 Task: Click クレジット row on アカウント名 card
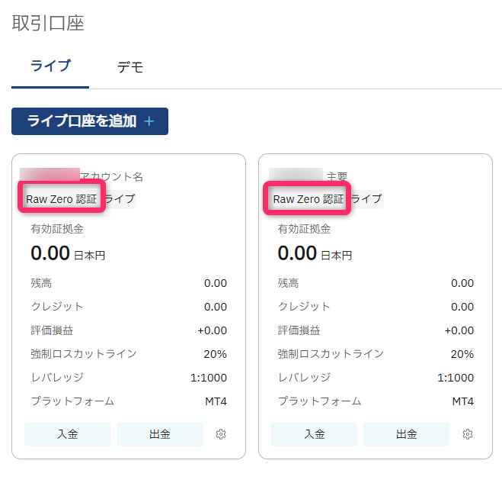pos(129,307)
